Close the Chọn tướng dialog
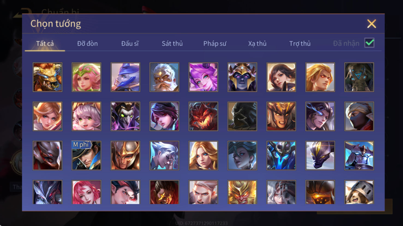 372,24
